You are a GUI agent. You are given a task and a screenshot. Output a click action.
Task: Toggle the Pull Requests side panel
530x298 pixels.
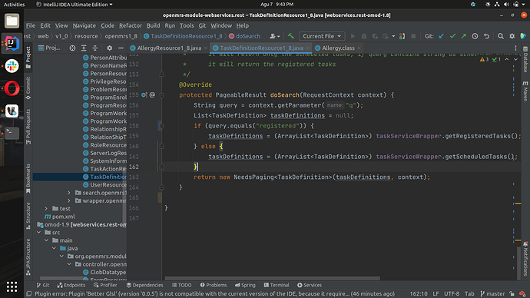[x=28, y=127]
